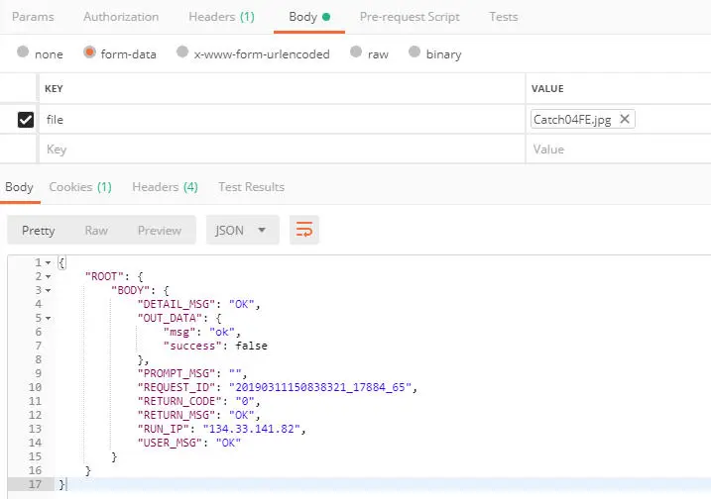Click the RUN_IP value 134.33.141.82
Screen dimensions: 711x499
coord(252,429)
